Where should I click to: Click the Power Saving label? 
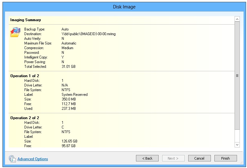[x=35, y=62]
